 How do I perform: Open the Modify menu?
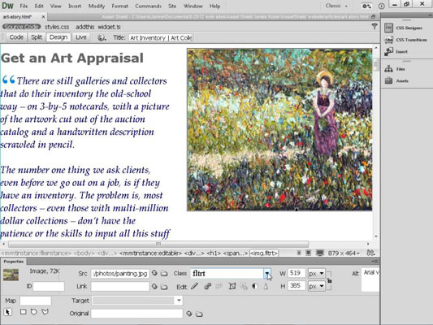(x=97, y=6)
